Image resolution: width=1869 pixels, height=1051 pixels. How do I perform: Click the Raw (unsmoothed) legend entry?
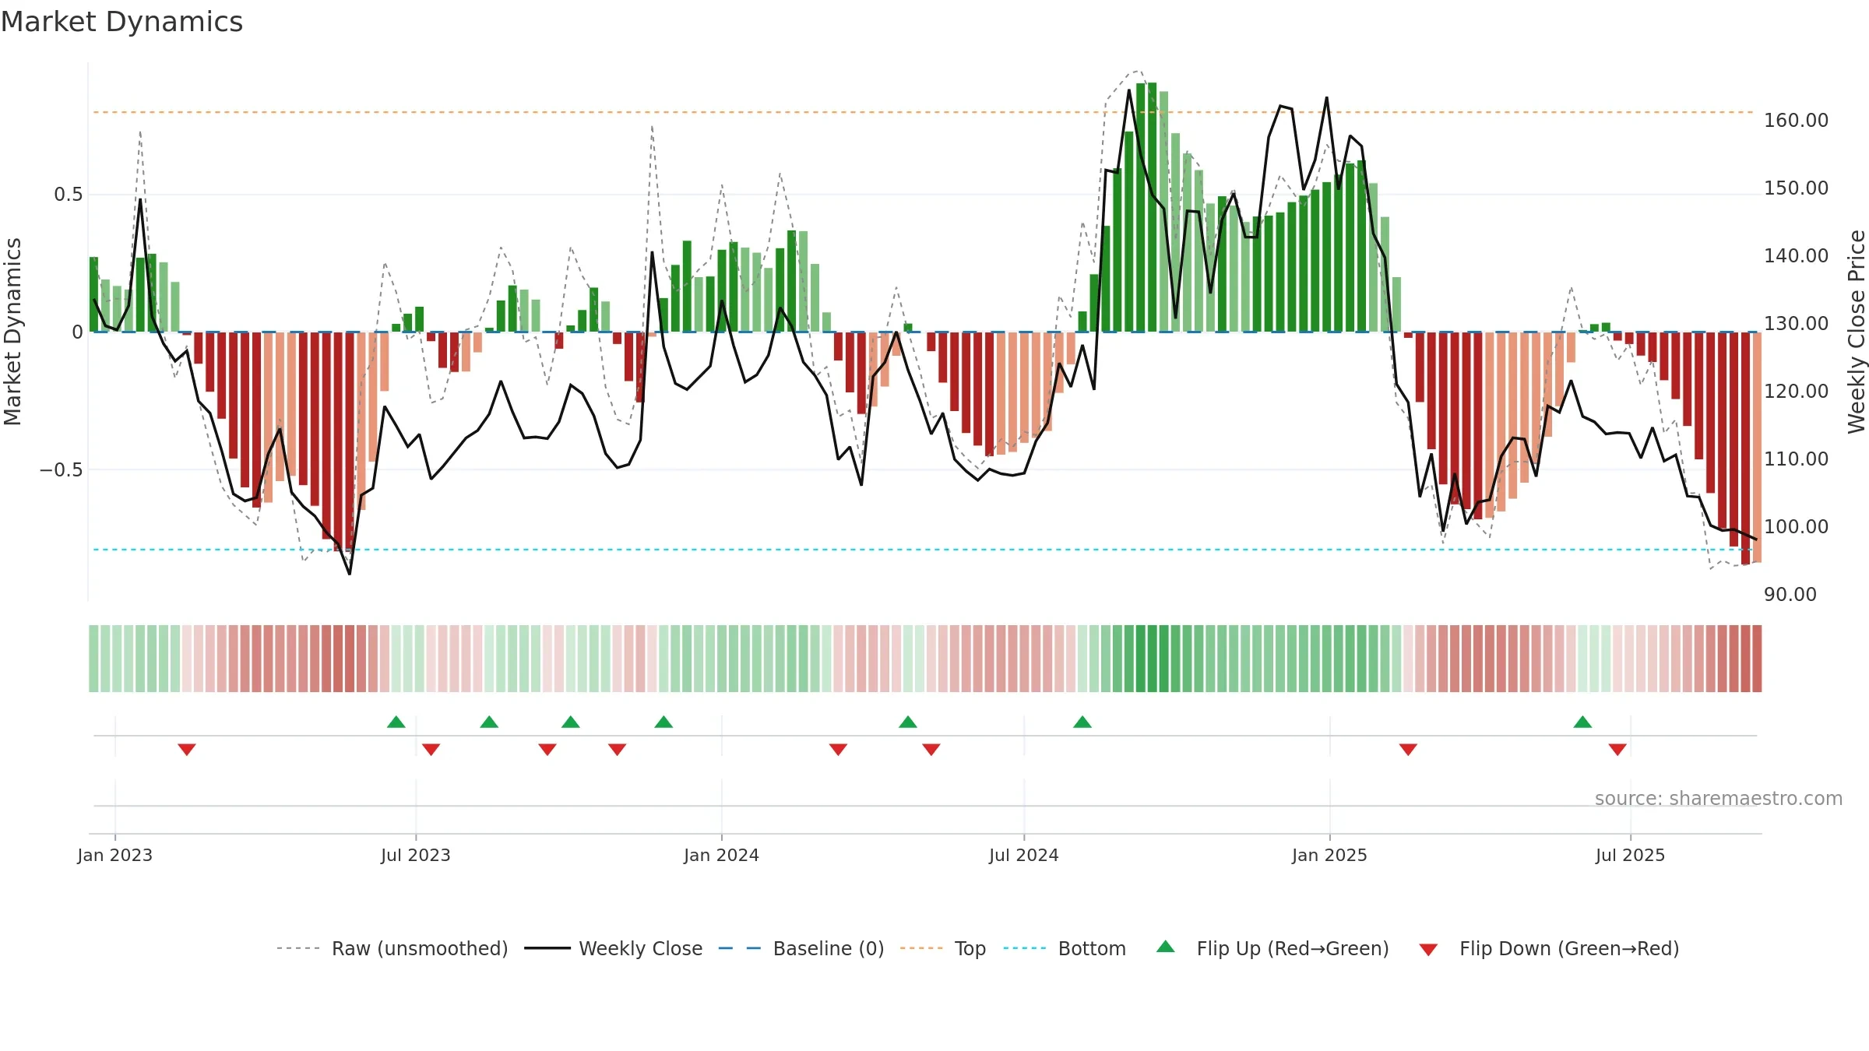[x=392, y=948]
